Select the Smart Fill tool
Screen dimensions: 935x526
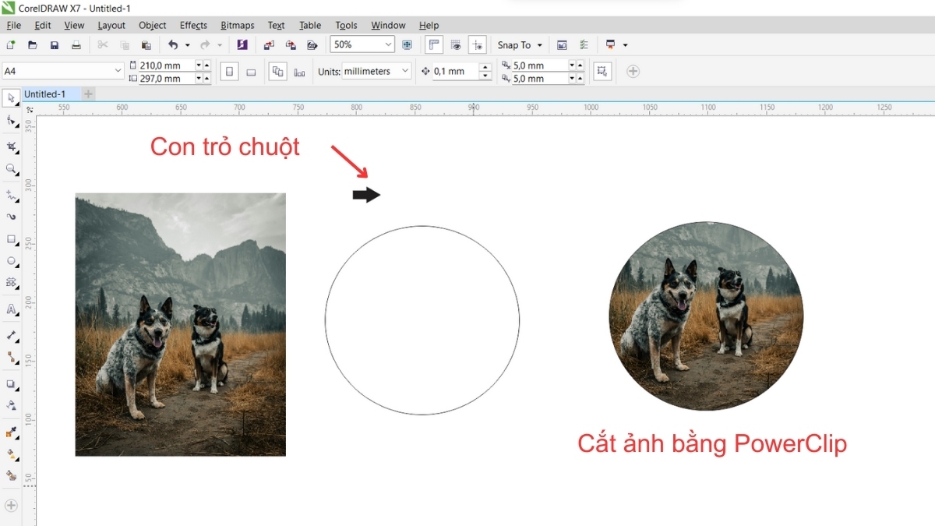pos(11,475)
